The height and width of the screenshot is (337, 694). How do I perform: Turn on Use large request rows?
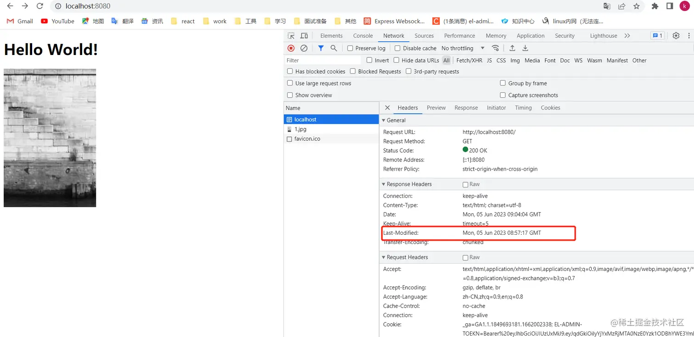point(290,83)
